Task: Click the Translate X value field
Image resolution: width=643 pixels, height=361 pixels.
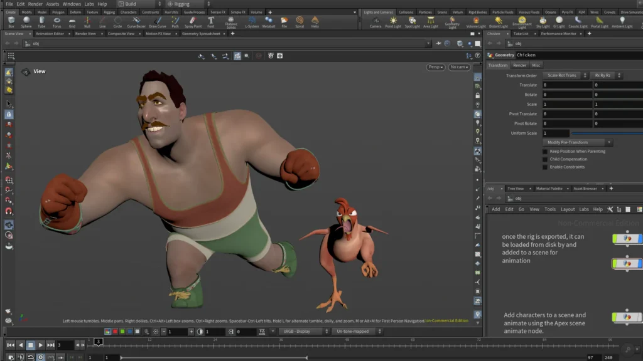Action: pos(567,85)
